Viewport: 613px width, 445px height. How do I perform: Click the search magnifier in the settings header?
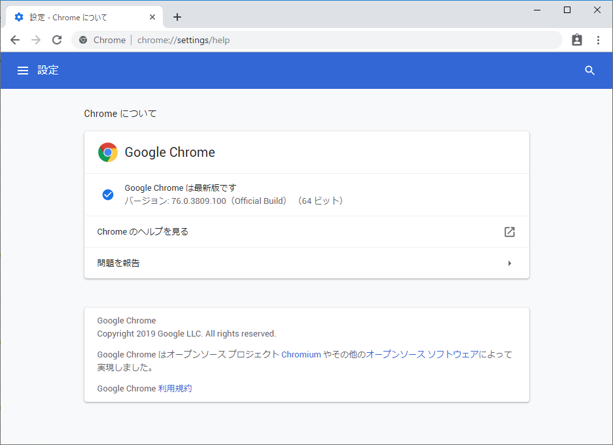[x=589, y=70]
